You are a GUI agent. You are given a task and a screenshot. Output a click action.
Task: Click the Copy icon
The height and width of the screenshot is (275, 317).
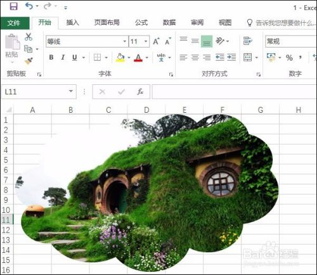click(28, 49)
